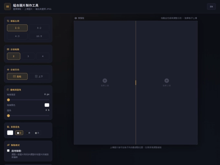Click the '0 %' corner radius value
The image size is (220, 165).
point(47,110)
